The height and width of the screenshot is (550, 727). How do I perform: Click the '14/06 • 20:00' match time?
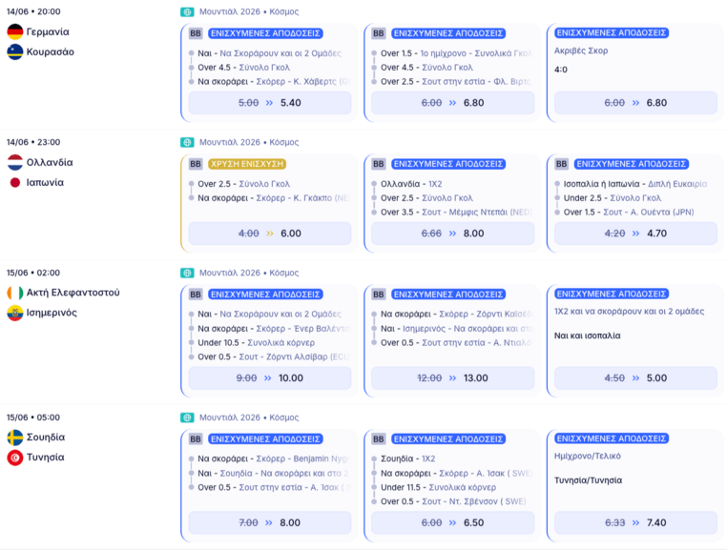tap(33, 12)
